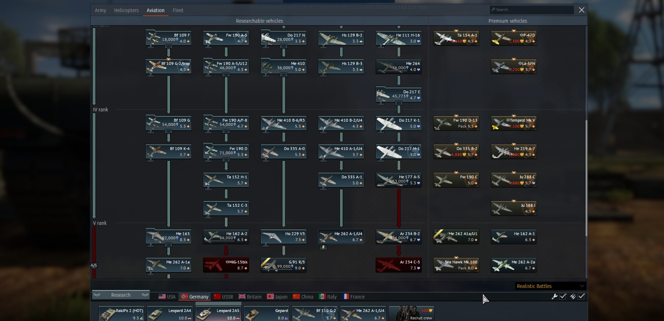The width and height of the screenshot is (664, 321).
Task: Choose the He 219 A-7 premium aircraft
Action: click(514, 151)
